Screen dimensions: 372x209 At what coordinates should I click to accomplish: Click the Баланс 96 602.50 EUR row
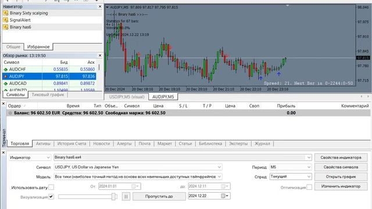189,113
